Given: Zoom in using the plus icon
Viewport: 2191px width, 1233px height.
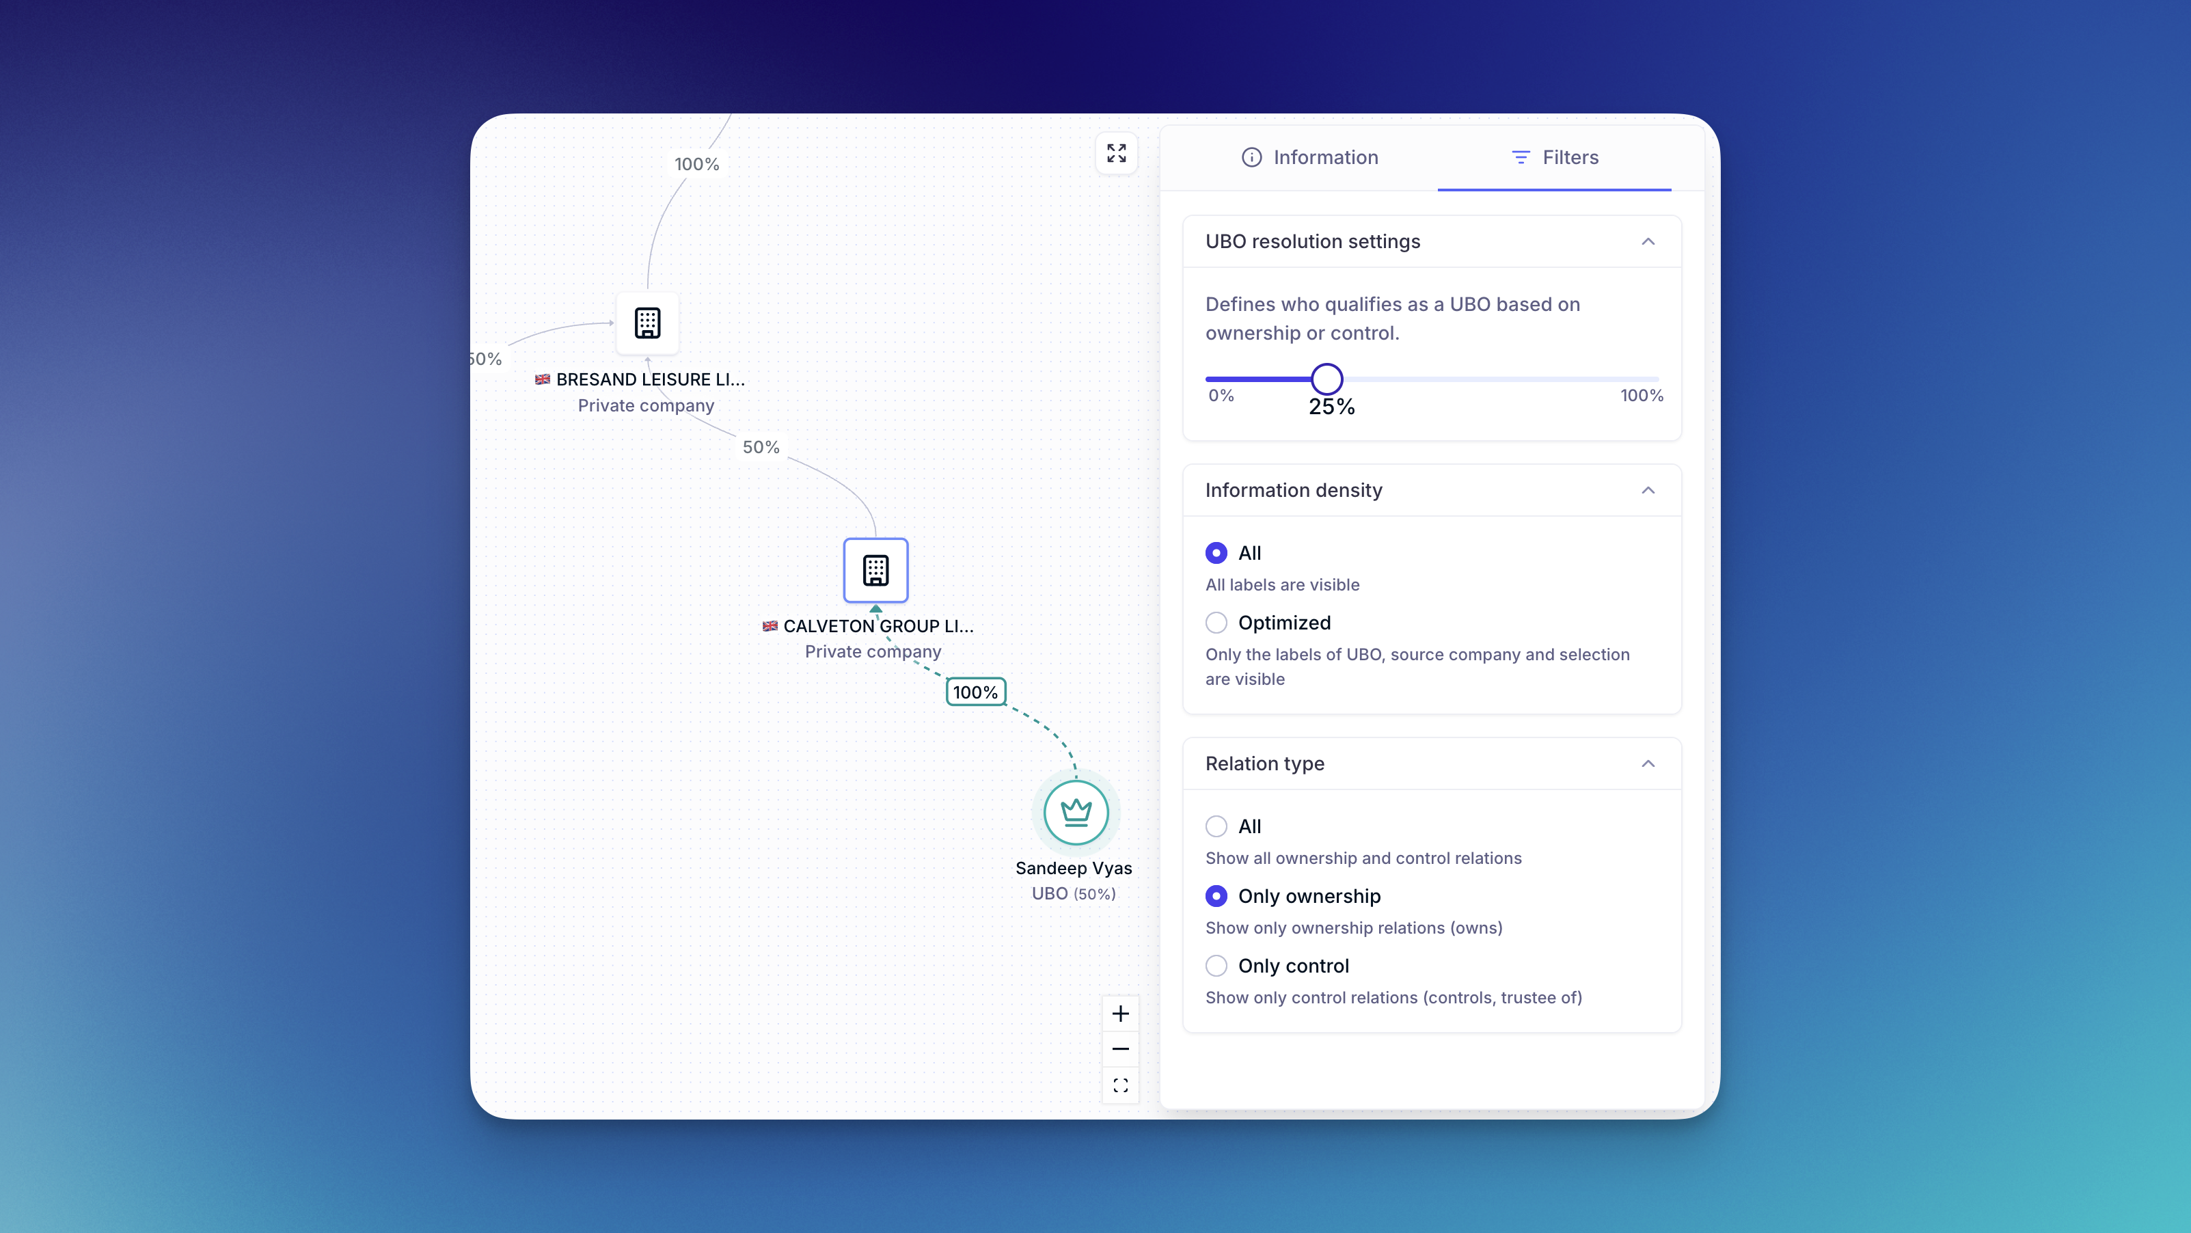Looking at the screenshot, I should [x=1120, y=1014].
